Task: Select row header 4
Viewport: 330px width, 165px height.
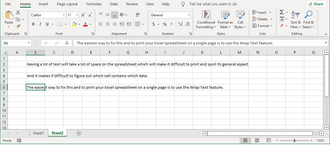Action: click(x=4, y=76)
